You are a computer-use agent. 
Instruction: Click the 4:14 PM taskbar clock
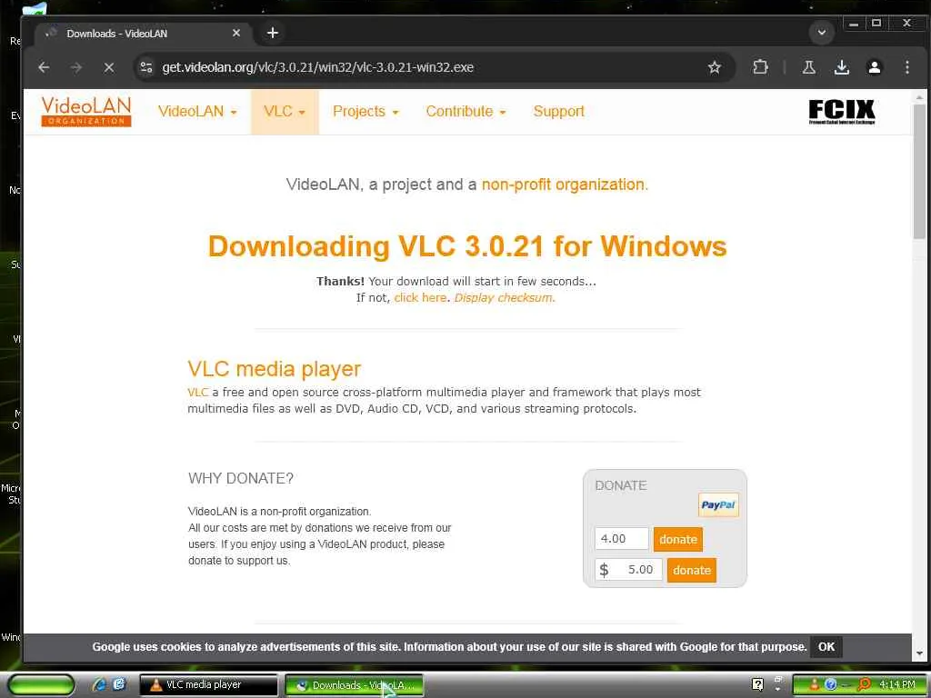[x=897, y=685]
